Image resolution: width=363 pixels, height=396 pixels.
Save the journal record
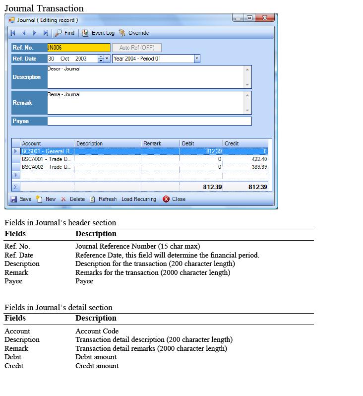click(21, 199)
